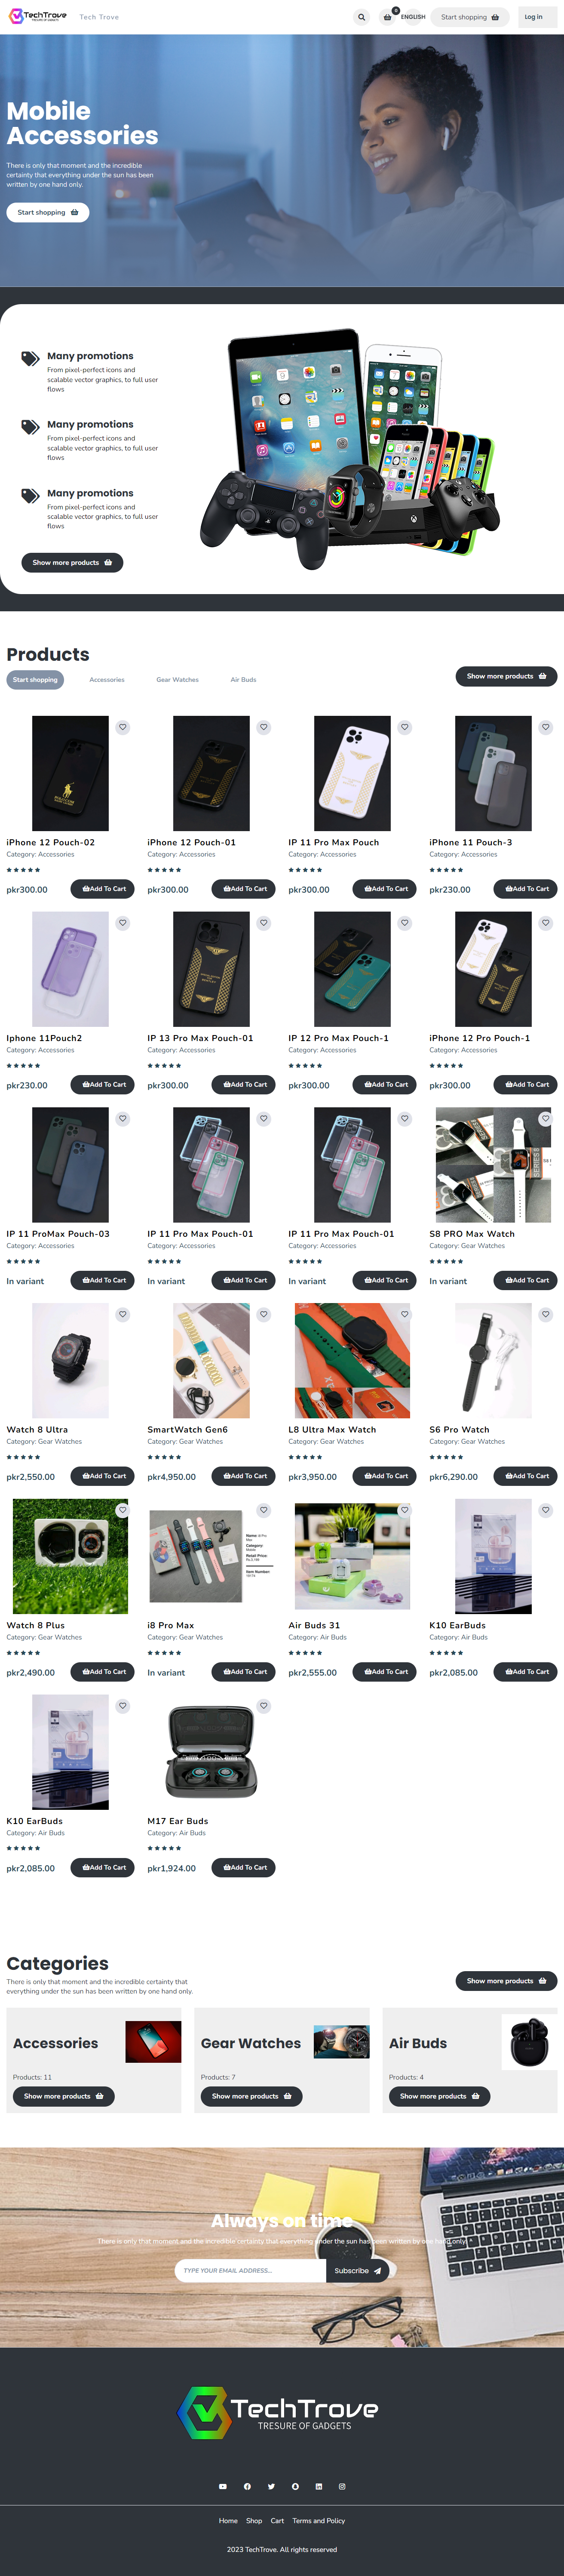Open the search icon in the header
The width and height of the screenshot is (564, 2576).
click(x=361, y=17)
